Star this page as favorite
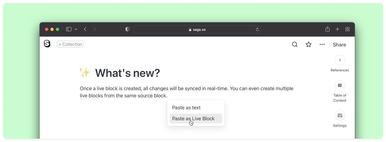This screenshot has height=142, width=386. pos(308,45)
